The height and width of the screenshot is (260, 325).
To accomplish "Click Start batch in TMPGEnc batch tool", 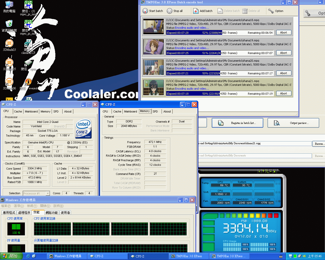I will [x=153, y=11].
